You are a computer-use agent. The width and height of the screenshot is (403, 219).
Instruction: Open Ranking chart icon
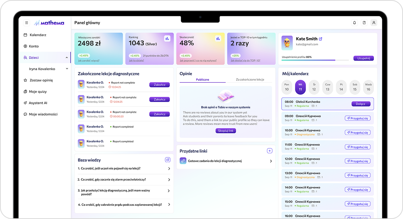167,39
